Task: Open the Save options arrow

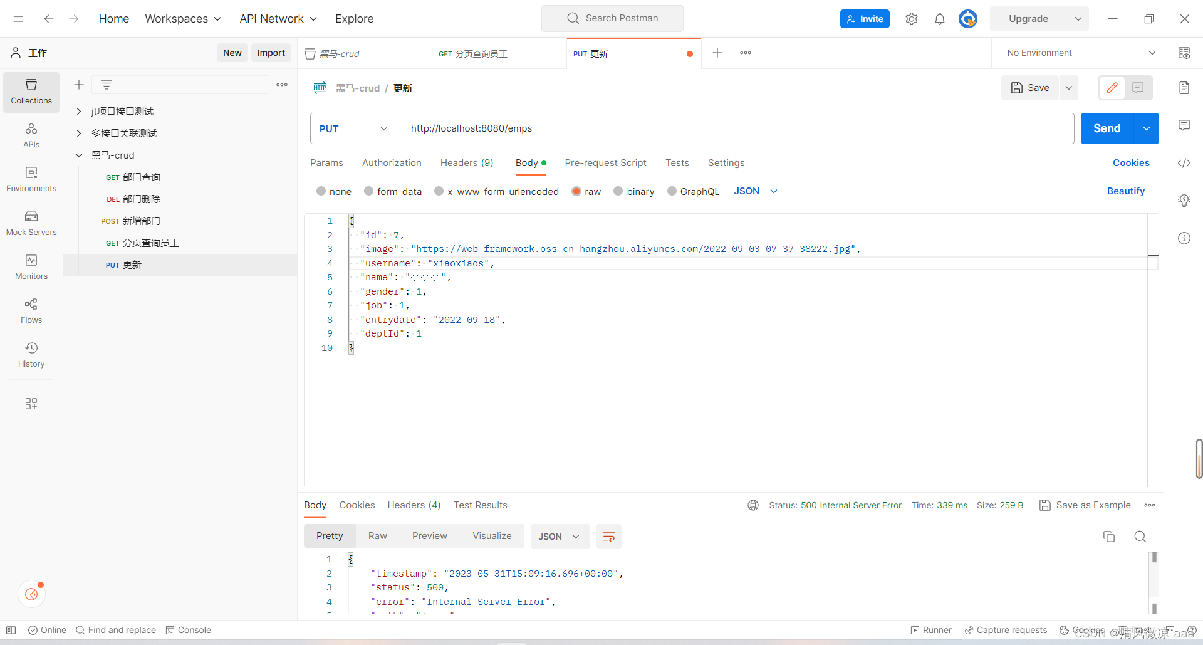Action: (1069, 88)
